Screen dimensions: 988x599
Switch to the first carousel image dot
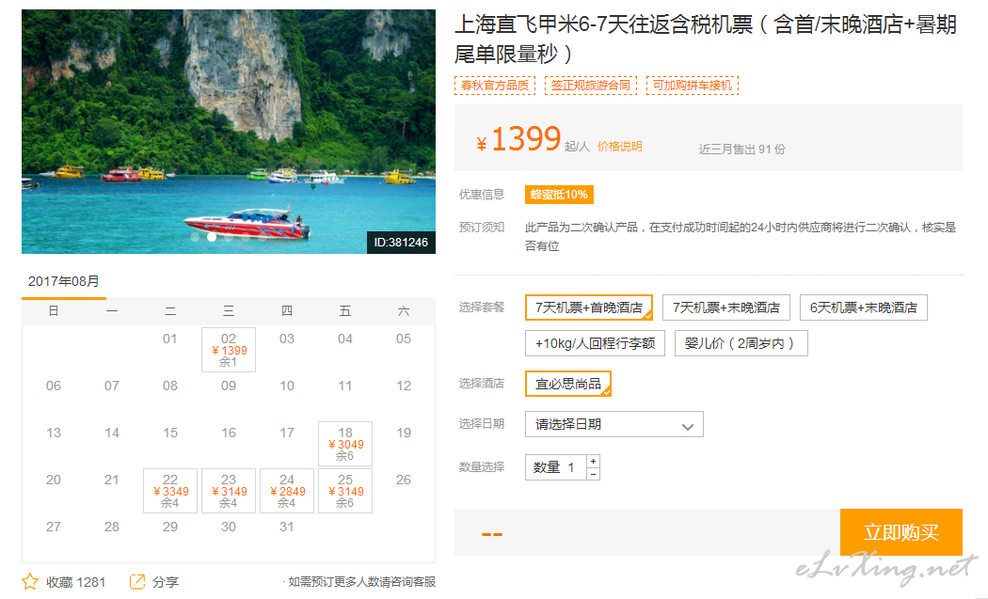[x=195, y=237]
